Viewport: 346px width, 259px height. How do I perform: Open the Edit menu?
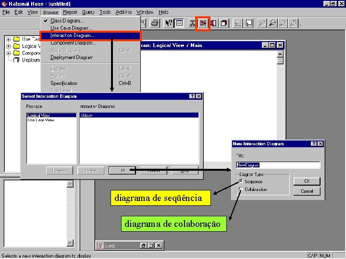(x=19, y=12)
